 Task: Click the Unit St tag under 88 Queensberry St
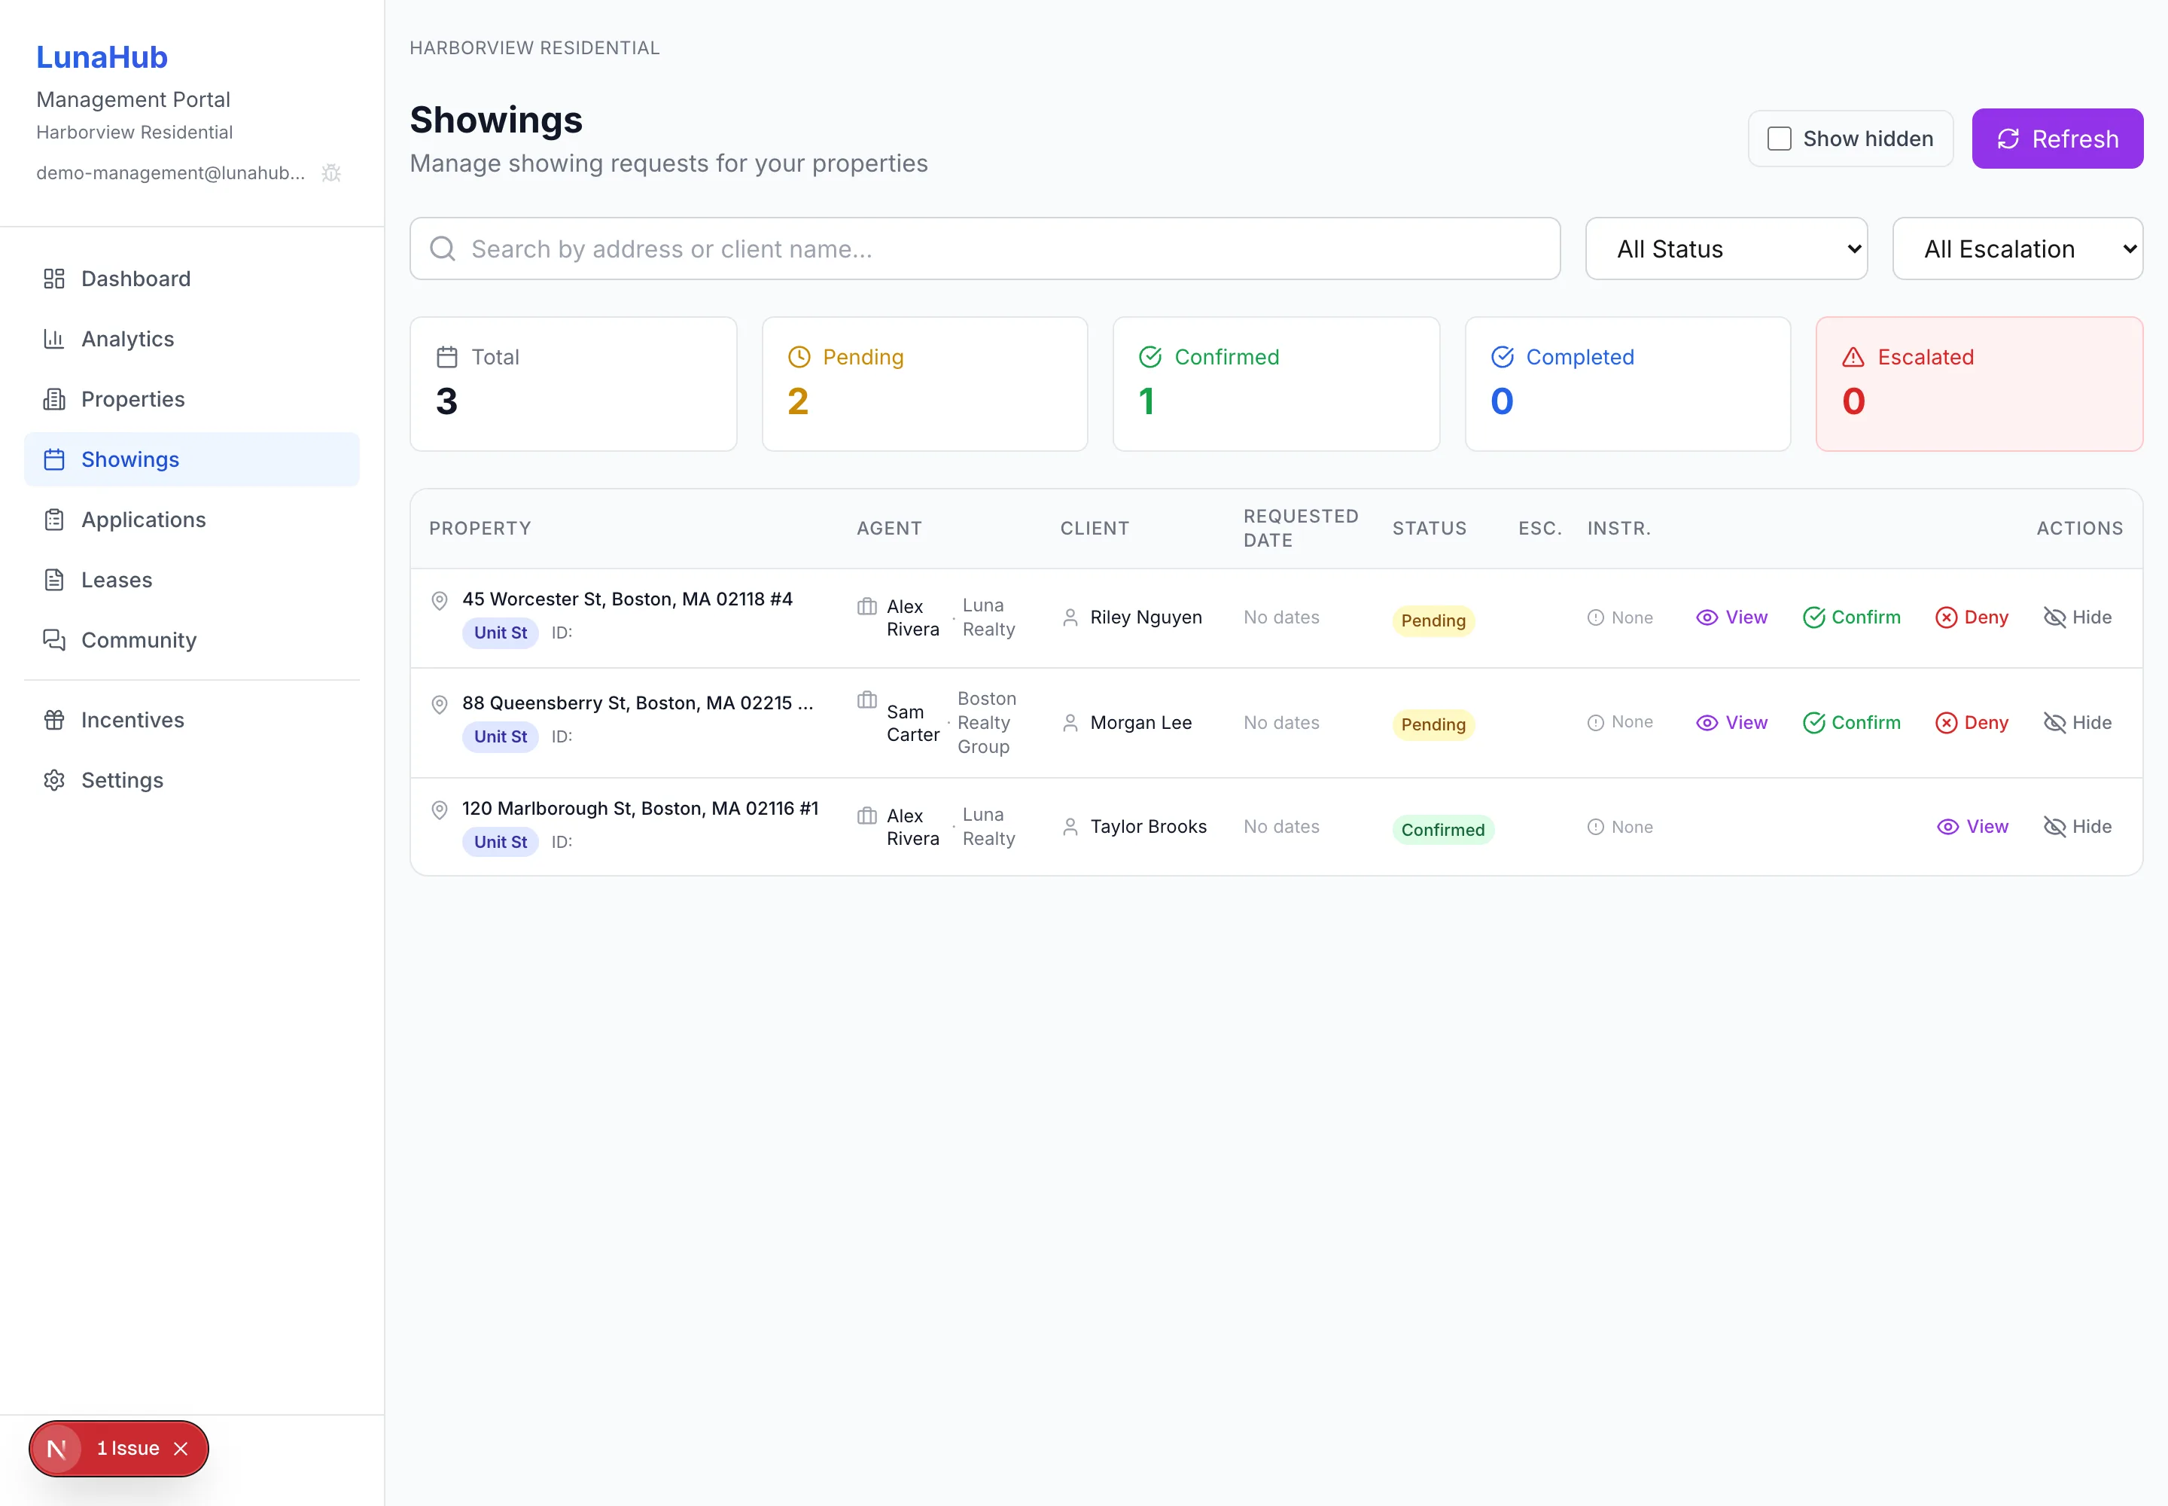pos(500,736)
